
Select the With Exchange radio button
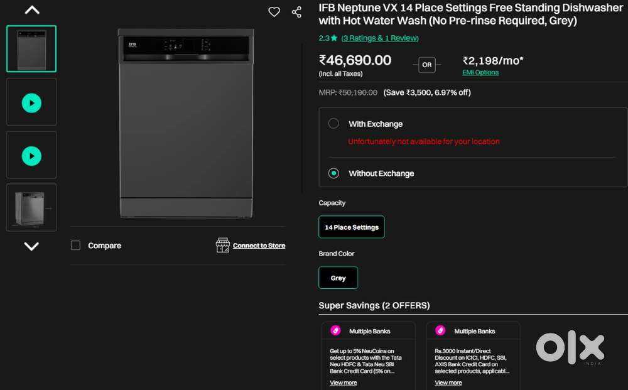(333, 123)
